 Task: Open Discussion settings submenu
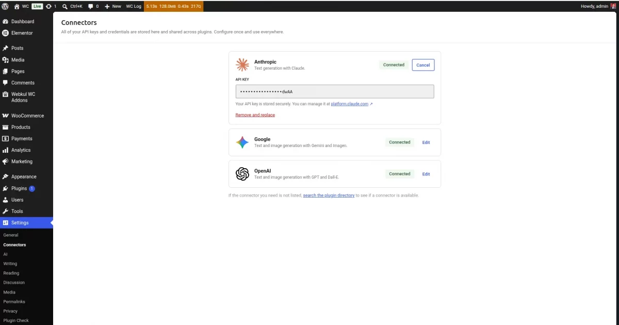click(14, 283)
